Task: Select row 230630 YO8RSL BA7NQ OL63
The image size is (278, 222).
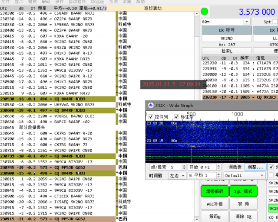Action: tap(58, 116)
